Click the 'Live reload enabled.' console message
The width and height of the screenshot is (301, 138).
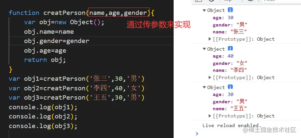tap(232, 125)
